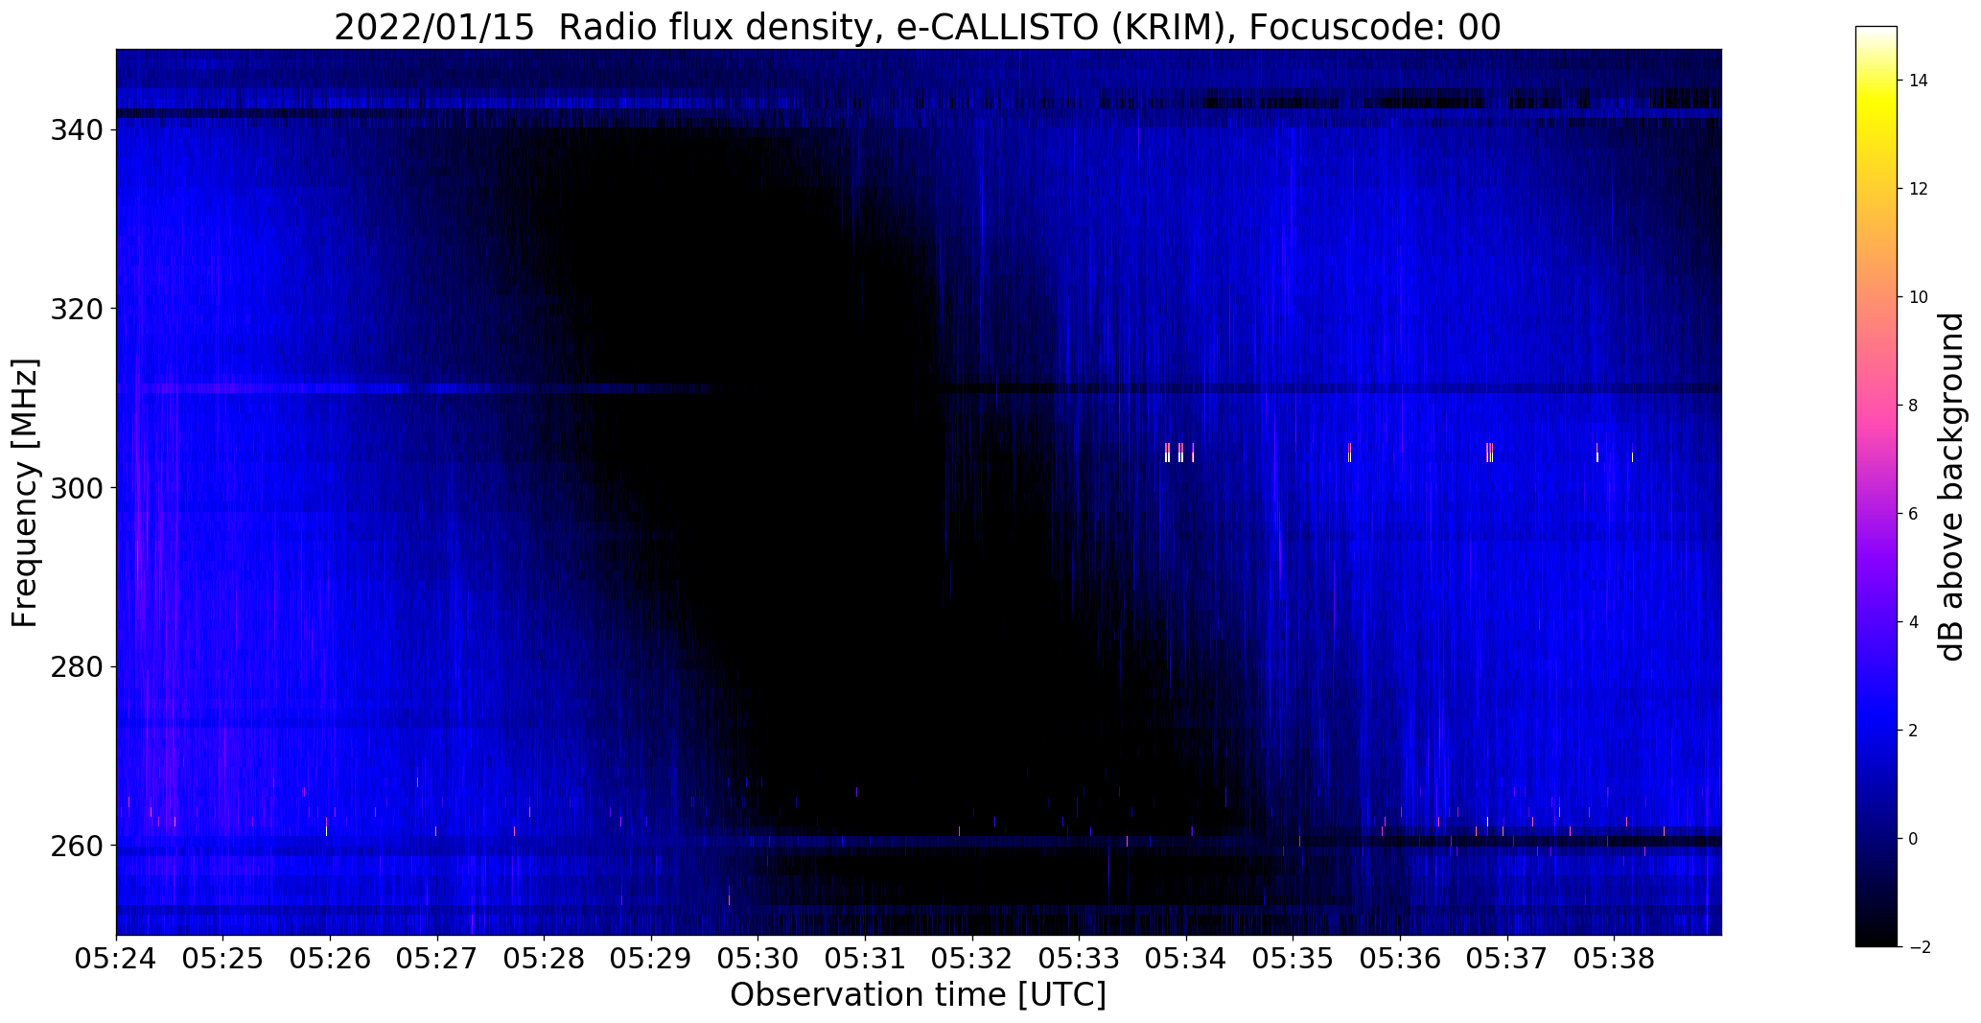
Task: Click the 05:36 time tick label
Action: 1401,959
